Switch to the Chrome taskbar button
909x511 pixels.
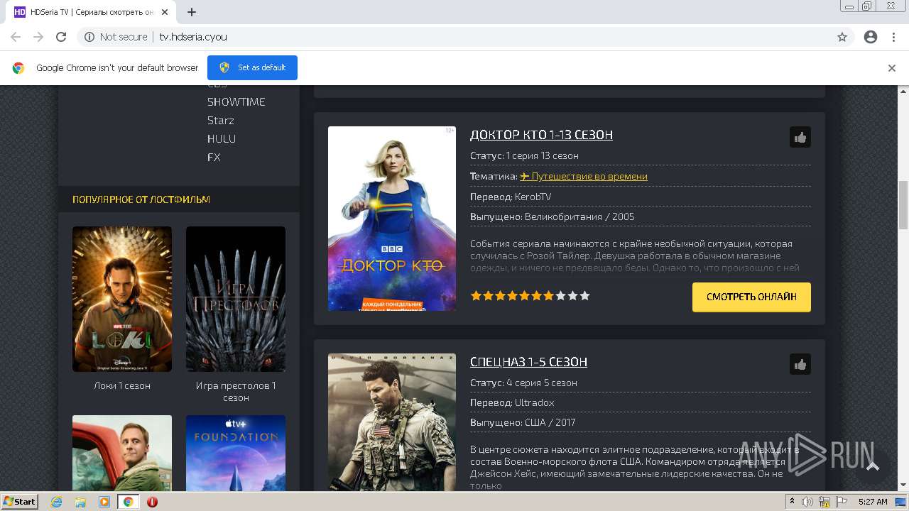(x=128, y=502)
